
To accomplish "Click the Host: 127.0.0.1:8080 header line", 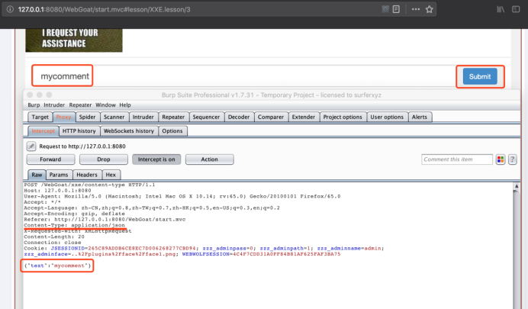I will [57, 191].
